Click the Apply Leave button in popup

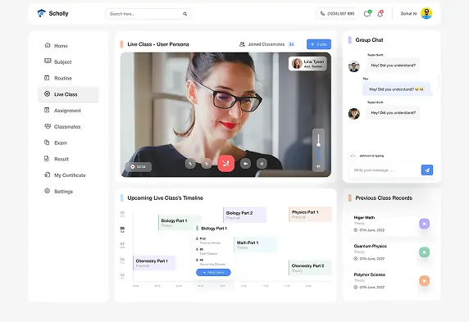coord(213,272)
